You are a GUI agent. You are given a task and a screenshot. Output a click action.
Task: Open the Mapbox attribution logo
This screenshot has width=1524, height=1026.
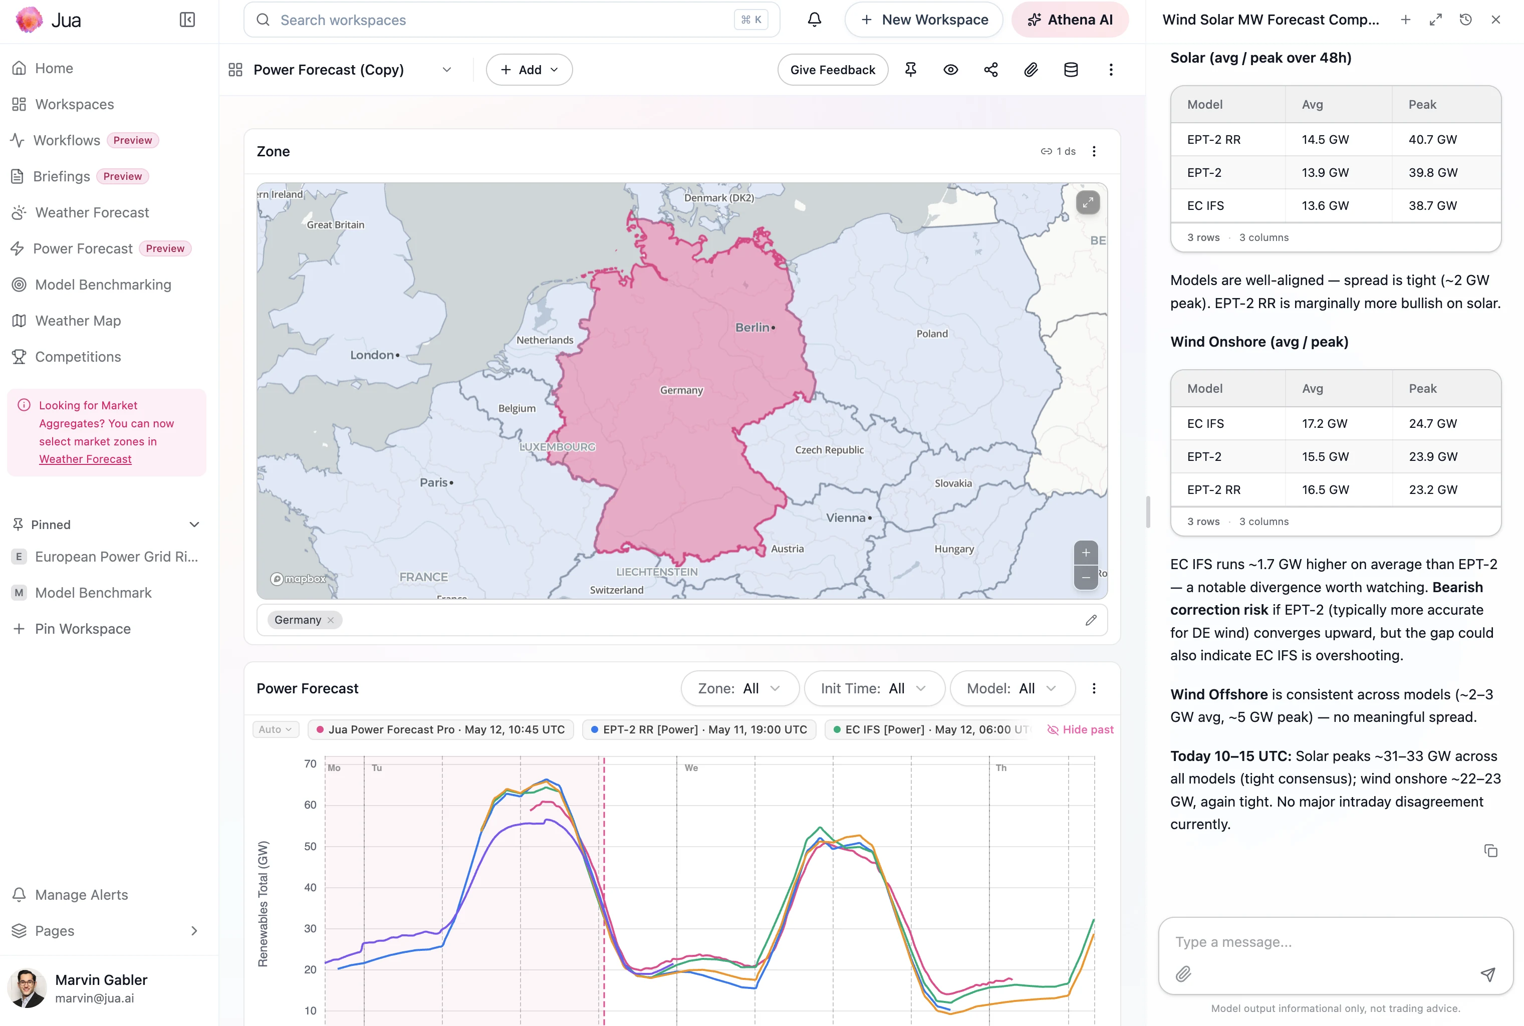[299, 579]
